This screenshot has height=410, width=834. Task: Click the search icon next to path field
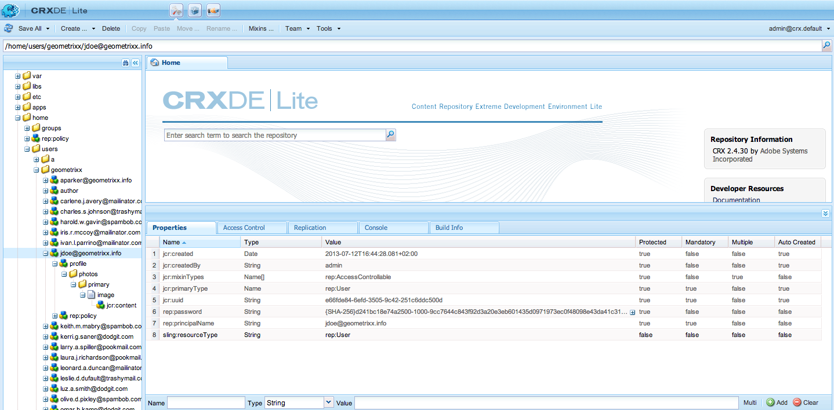click(826, 46)
